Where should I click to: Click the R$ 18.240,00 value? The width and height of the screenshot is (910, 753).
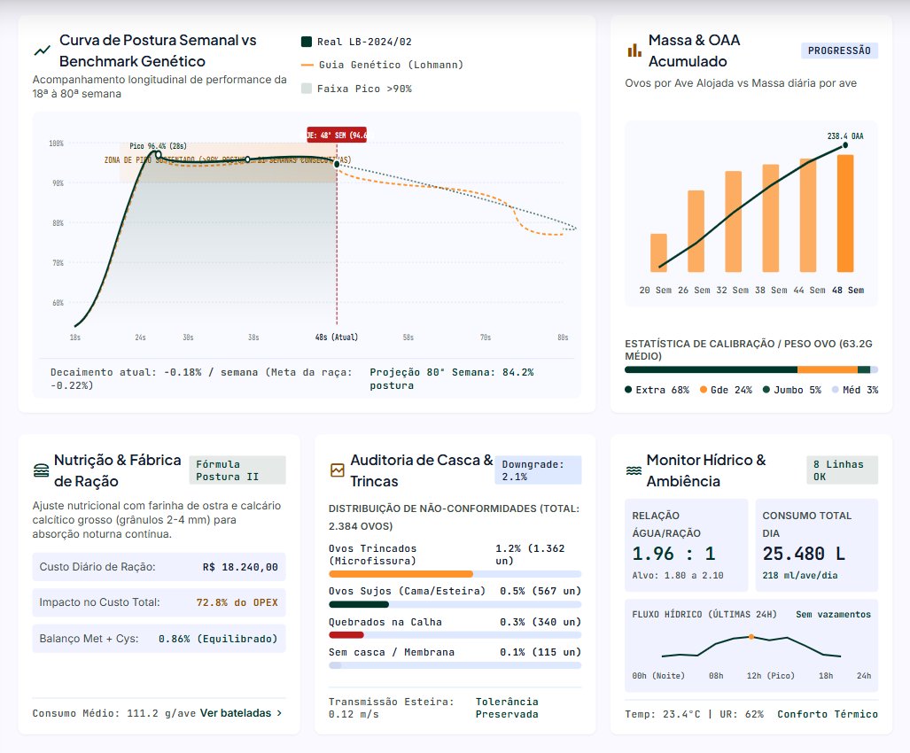(240, 567)
